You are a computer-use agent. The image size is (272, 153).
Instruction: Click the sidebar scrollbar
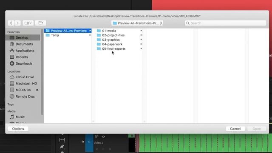42,72
